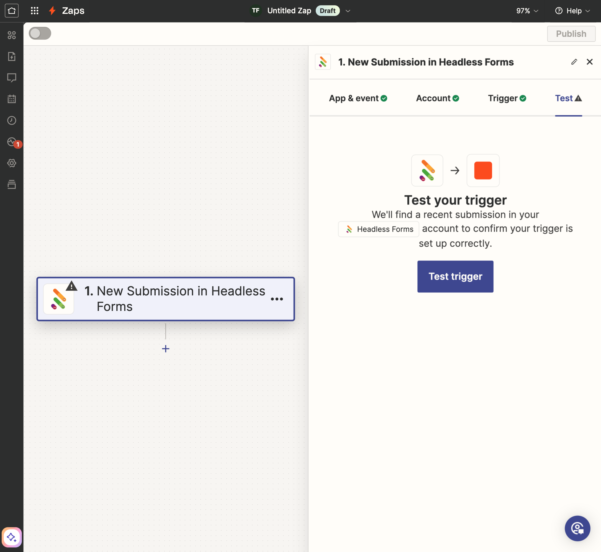Click the orange Zaps lightning bolt icon
This screenshot has height=552, width=601.
(x=52, y=11)
